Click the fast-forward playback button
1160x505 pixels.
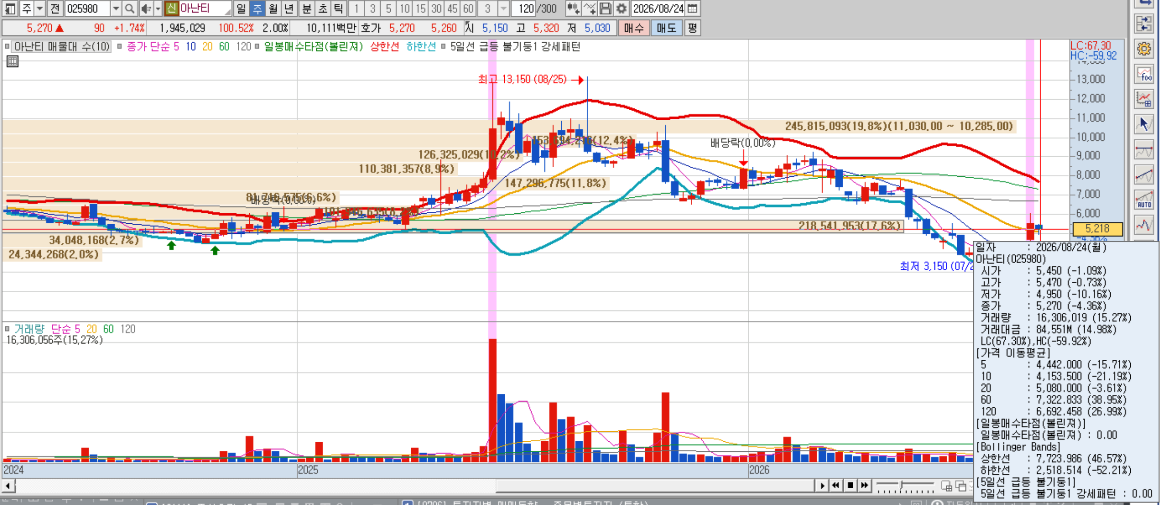coord(865,486)
